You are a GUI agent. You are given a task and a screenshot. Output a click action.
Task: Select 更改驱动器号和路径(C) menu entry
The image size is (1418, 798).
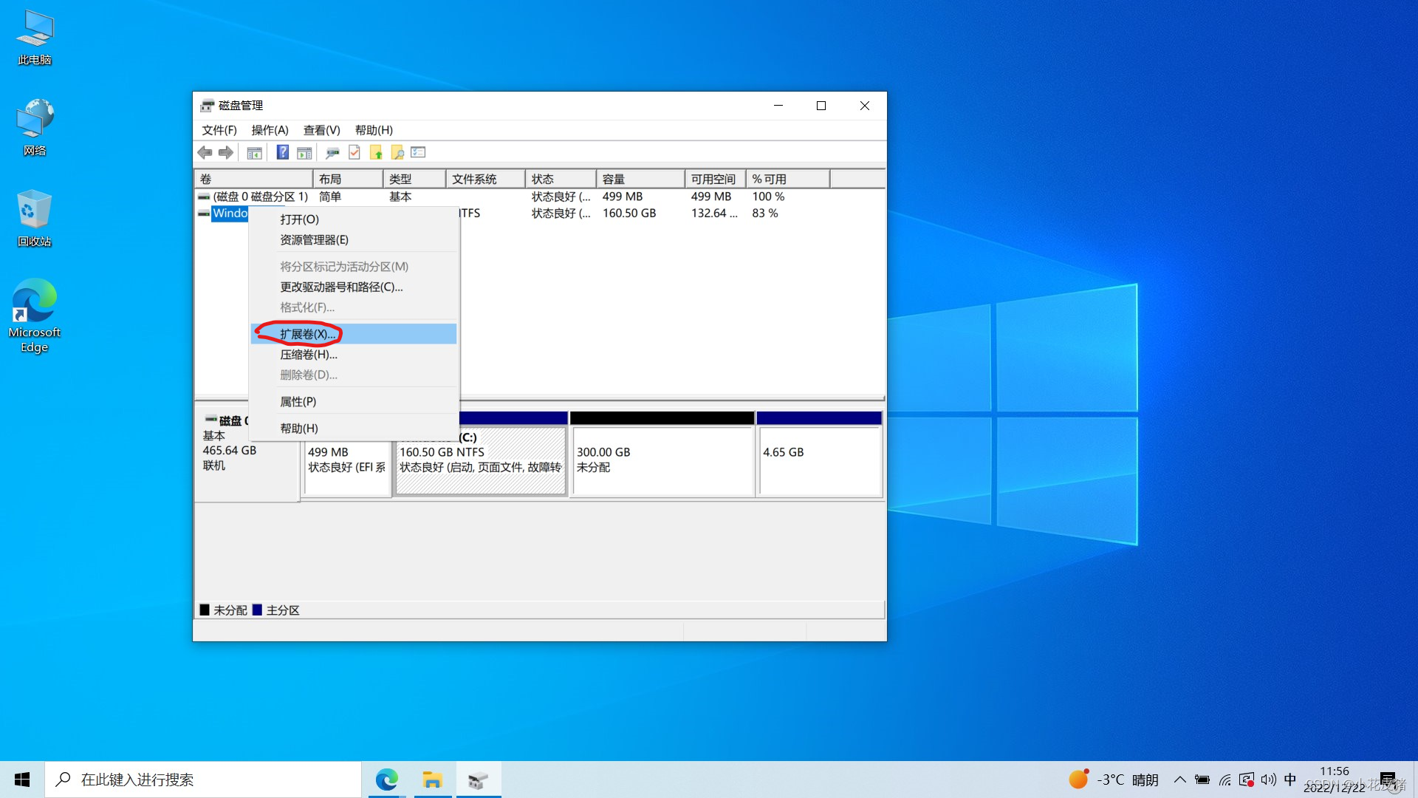coord(341,287)
